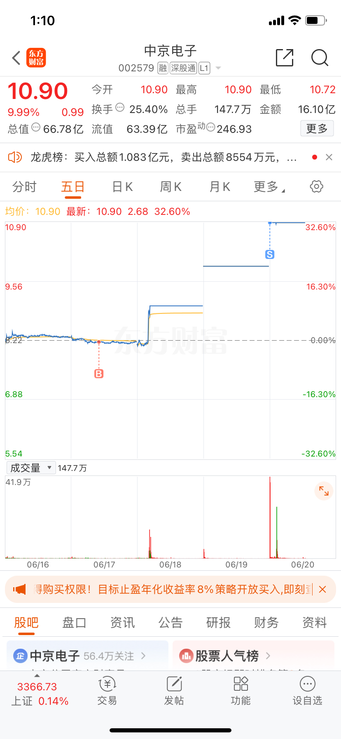Image resolution: width=341 pixels, height=739 pixels.
Task: Click the 更多 quote details button
Action: pyautogui.click(x=317, y=129)
